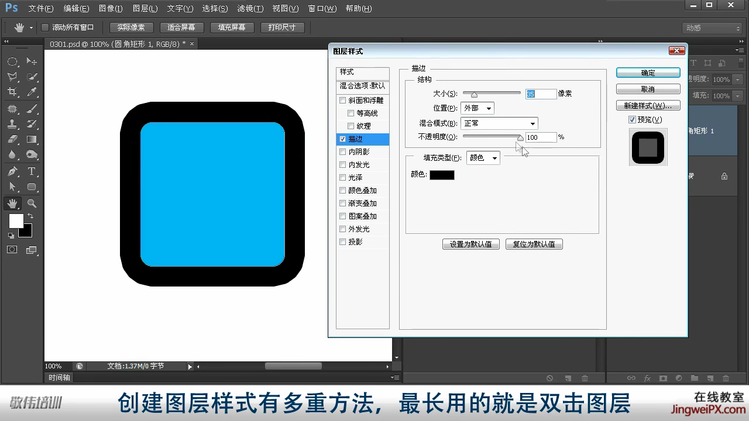Image resolution: width=749 pixels, height=421 pixels.
Task: Click the 适合屏幕 button
Action: (181, 27)
